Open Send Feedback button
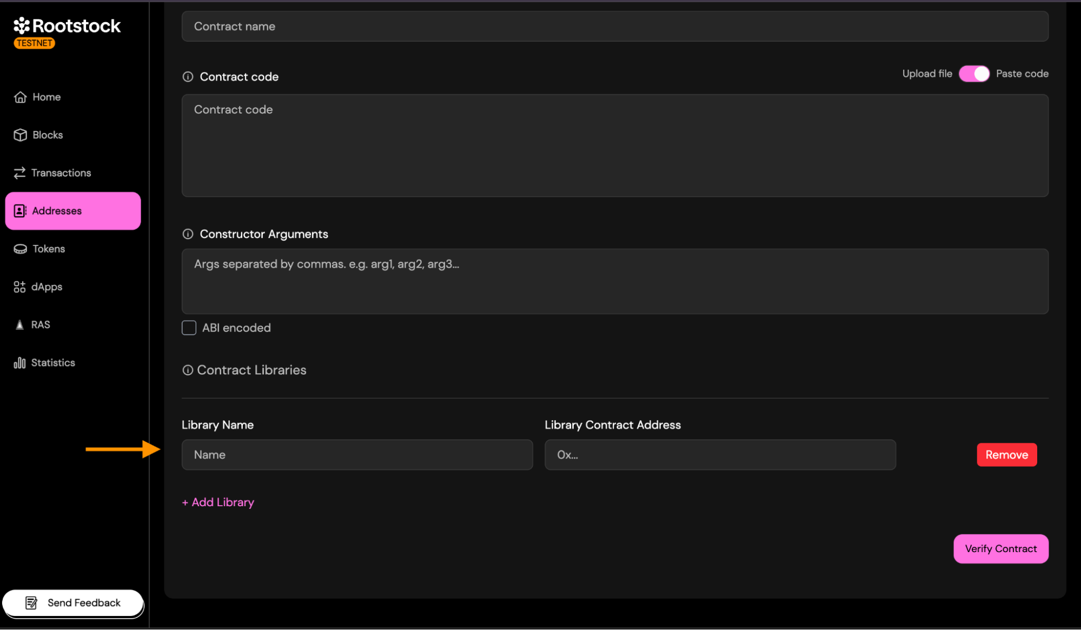 (73, 603)
